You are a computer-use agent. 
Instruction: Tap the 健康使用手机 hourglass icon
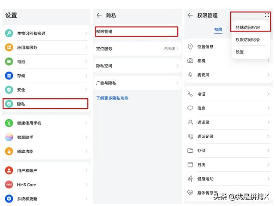click(x=9, y=123)
